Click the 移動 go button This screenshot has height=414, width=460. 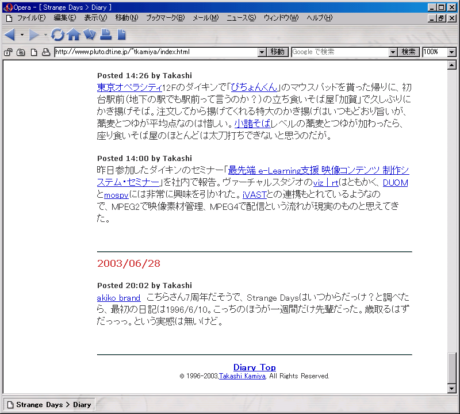[278, 52]
